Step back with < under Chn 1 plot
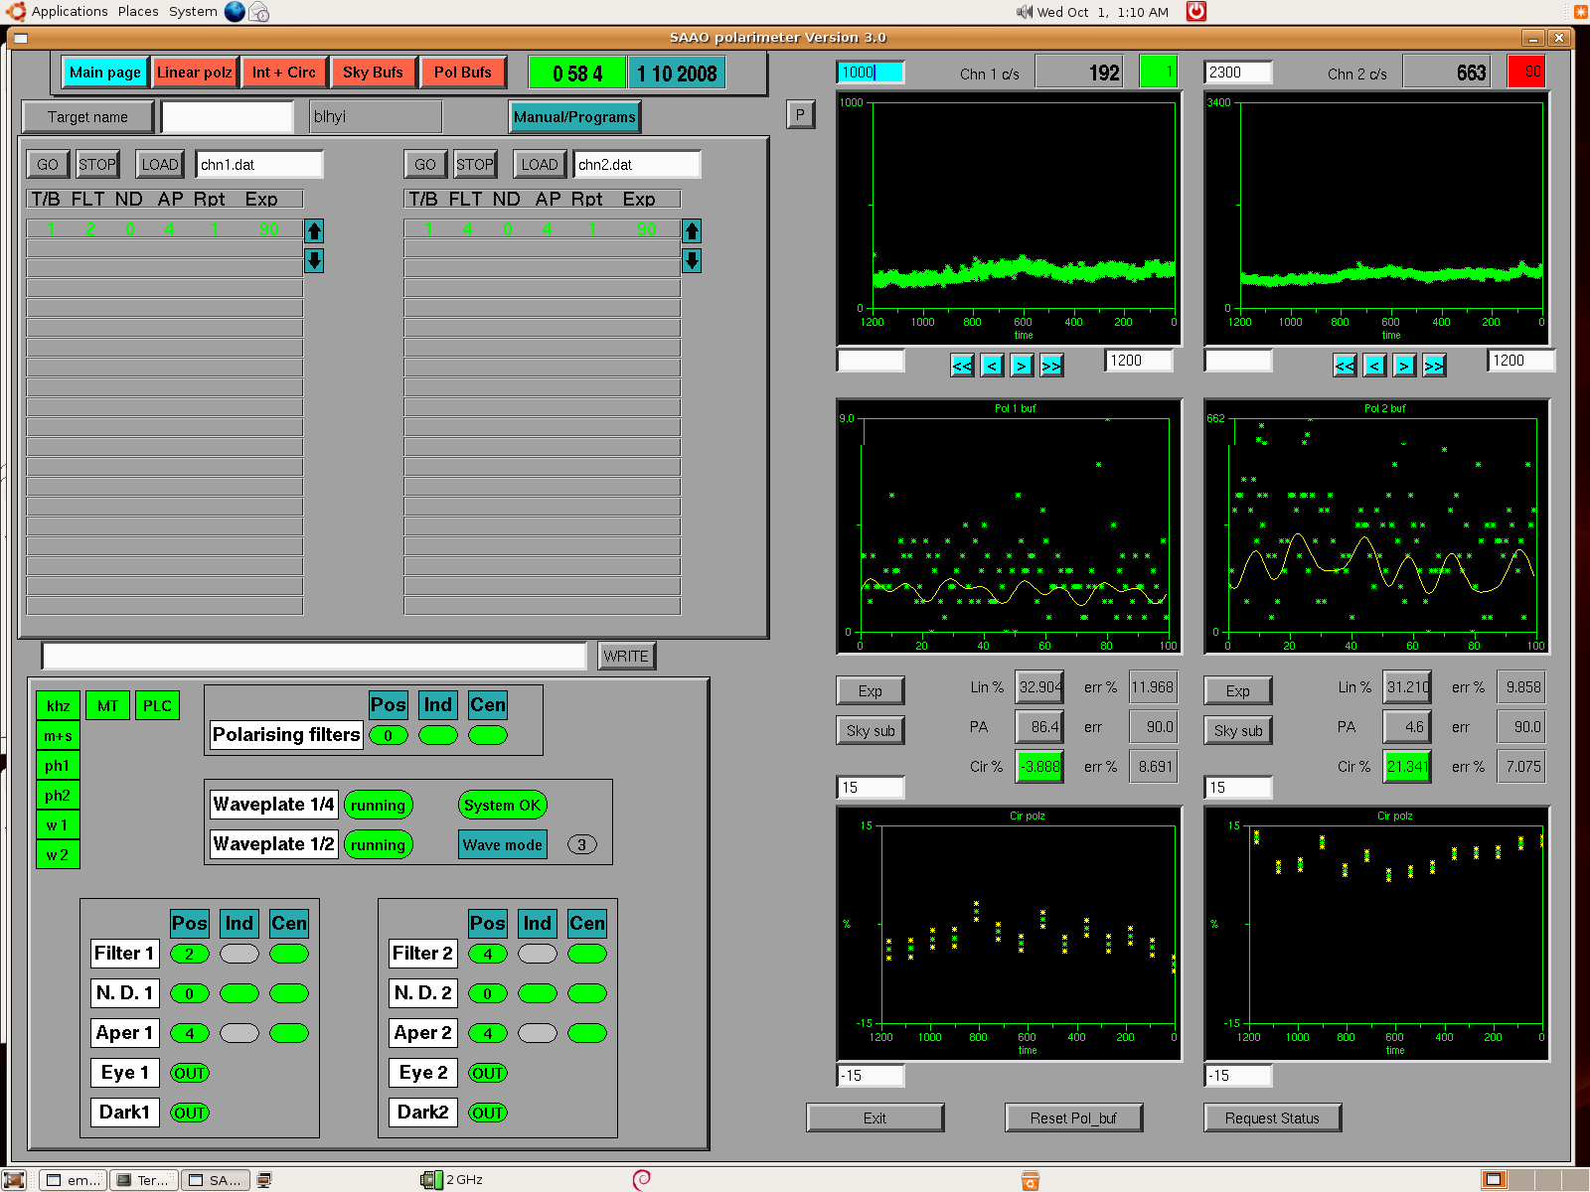1590x1192 pixels. pyautogui.click(x=992, y=366)
